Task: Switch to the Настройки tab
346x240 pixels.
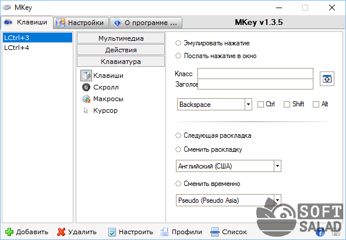Action: point(81,23)
